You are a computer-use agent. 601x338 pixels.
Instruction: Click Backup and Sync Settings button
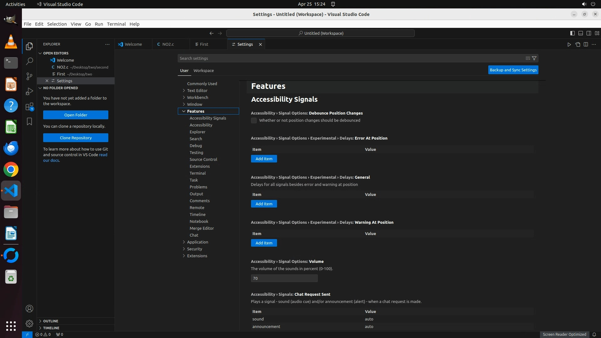point(513,70)
